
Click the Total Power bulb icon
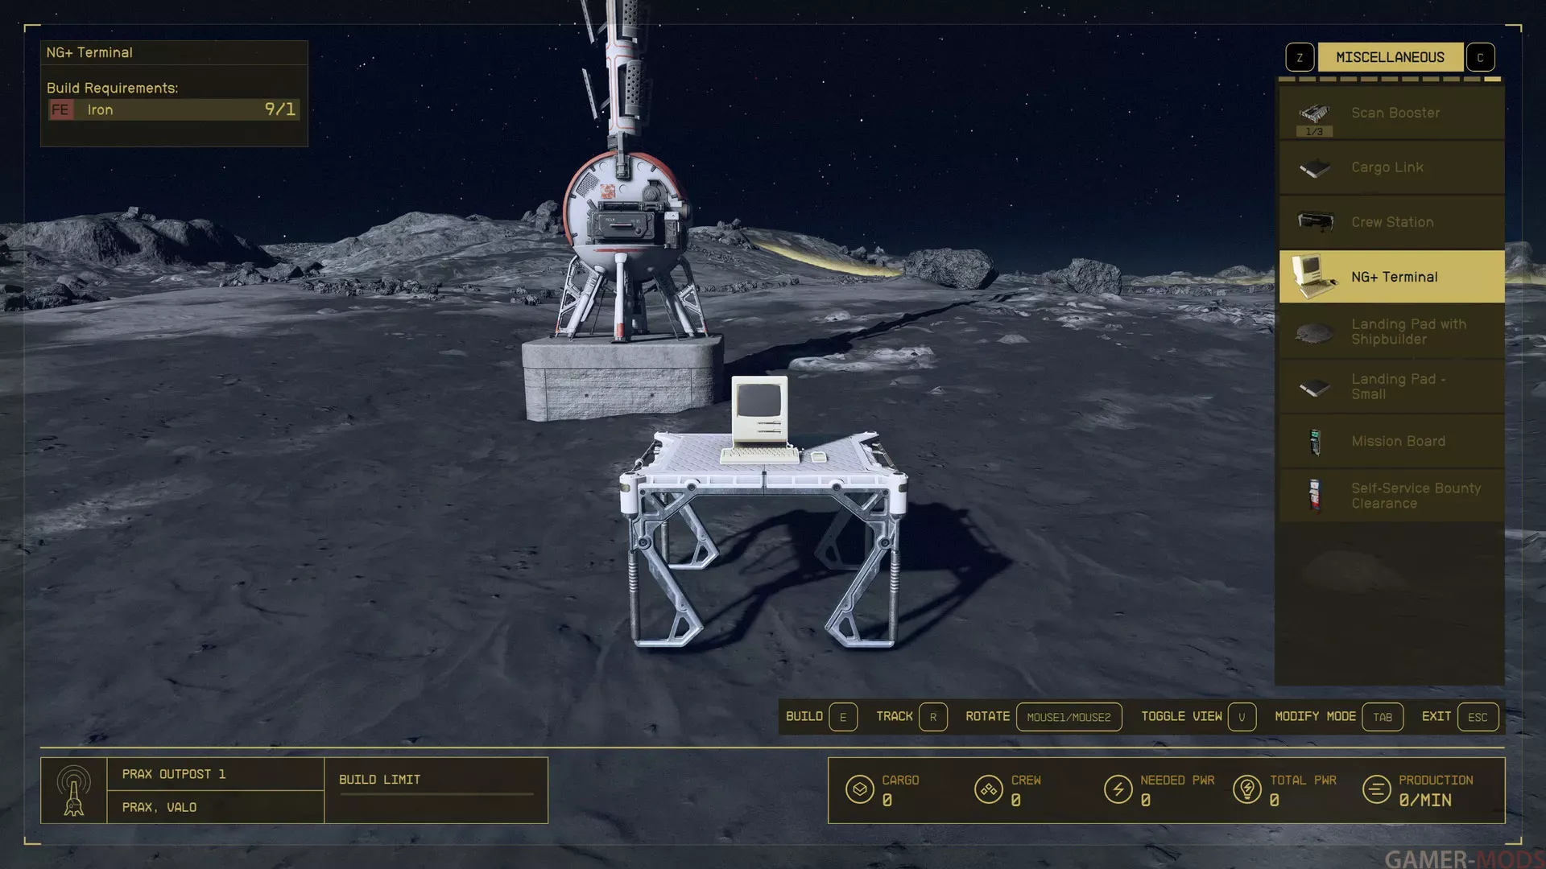(1246, 790)
